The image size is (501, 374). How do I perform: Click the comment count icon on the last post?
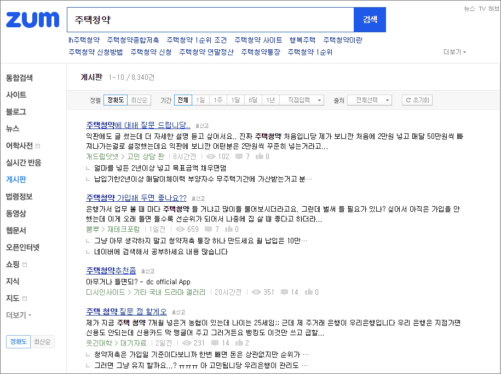pos(215,342)
